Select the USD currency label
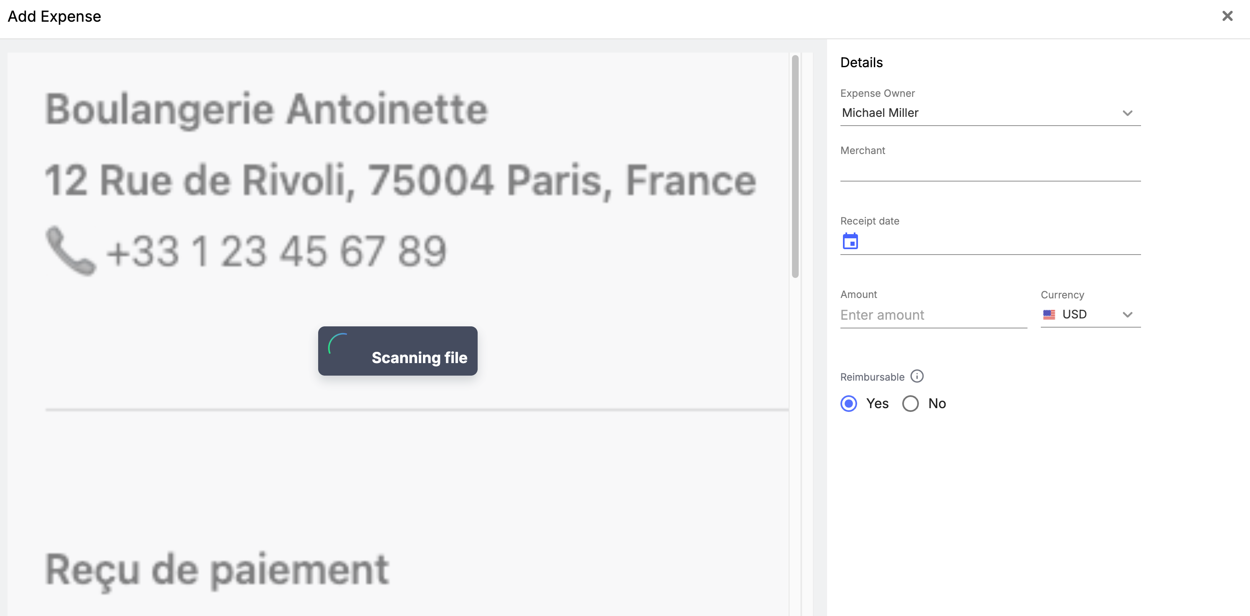This screenshot has width=1250, height=616. (x=1074, y=314)
